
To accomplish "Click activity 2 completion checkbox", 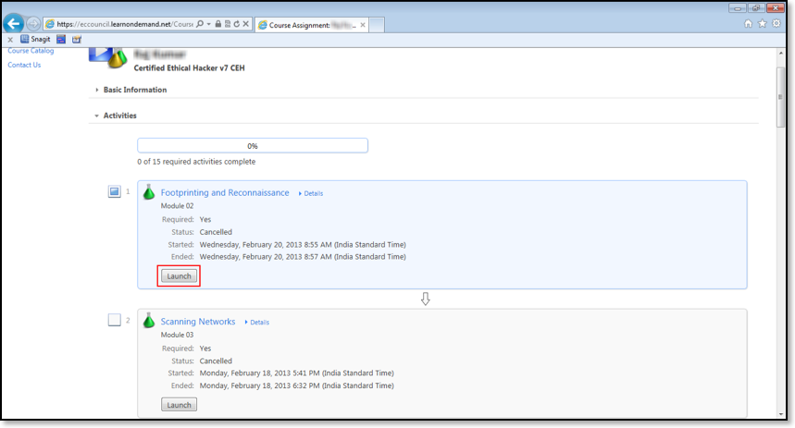I will click(x=115, y=320).
